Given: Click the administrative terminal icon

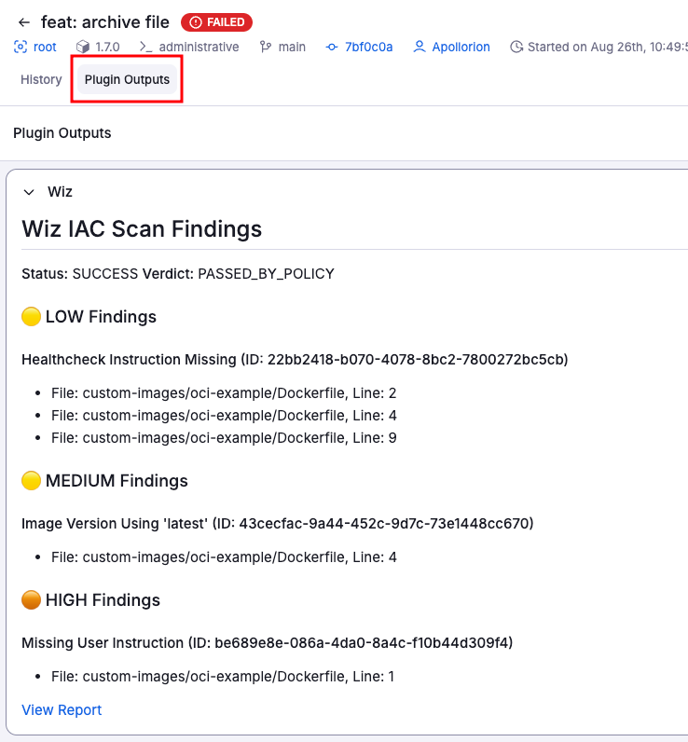Looking at the screenshot, I should coord(145,47).
